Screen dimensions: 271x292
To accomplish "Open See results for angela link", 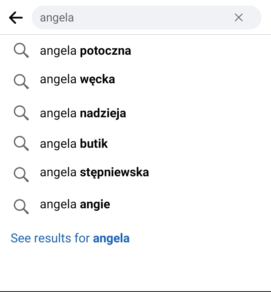I will (70, 238).
